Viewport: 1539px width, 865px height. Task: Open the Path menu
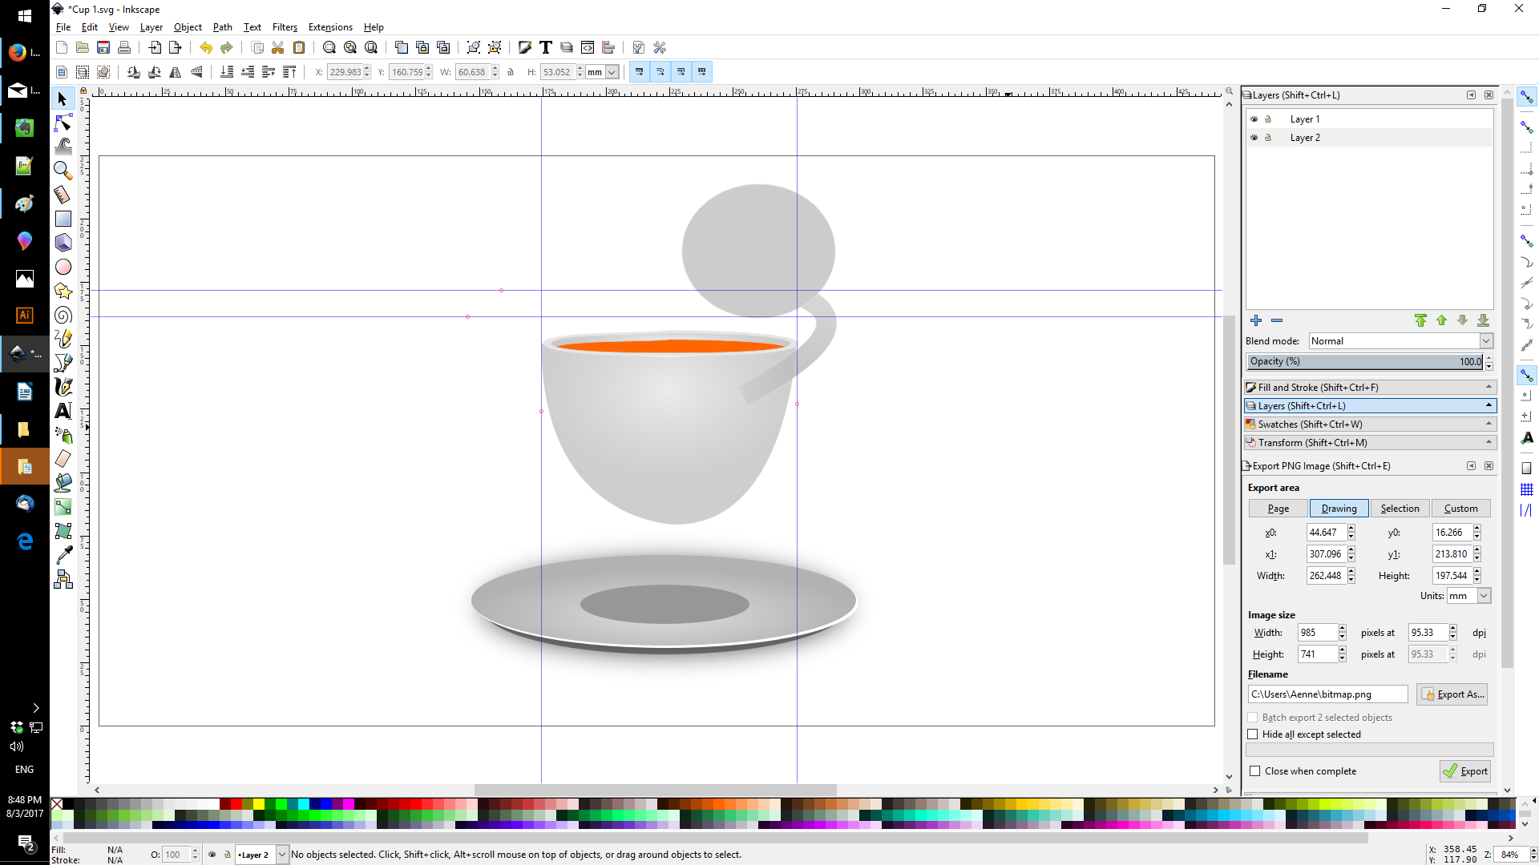tap(222, 26)
